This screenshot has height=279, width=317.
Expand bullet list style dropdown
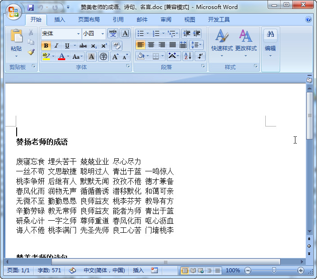pyautogui.click(x=147, y=34)
